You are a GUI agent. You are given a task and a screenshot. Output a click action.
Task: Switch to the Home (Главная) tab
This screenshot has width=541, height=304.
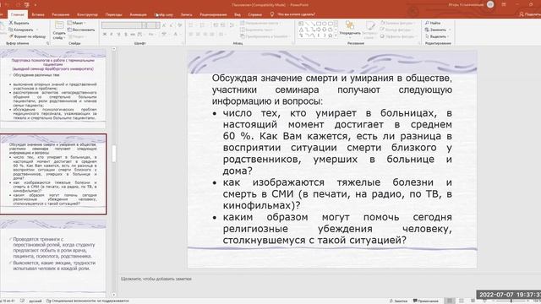[x=17, y=14]
